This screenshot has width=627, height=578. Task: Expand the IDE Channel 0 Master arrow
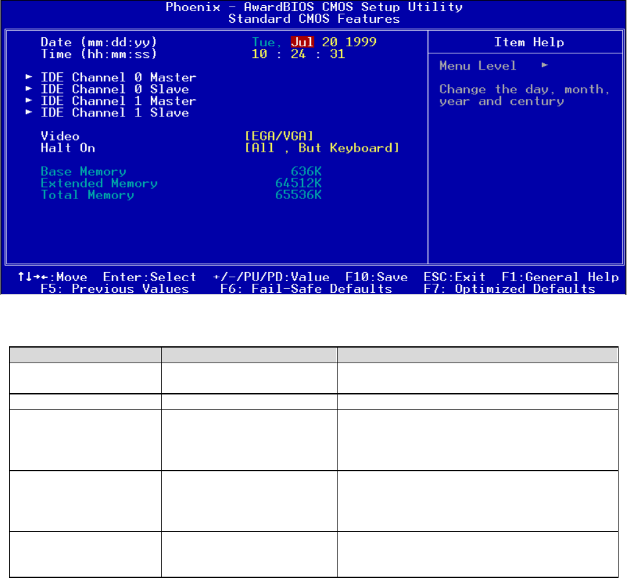(x=29, y=77)
